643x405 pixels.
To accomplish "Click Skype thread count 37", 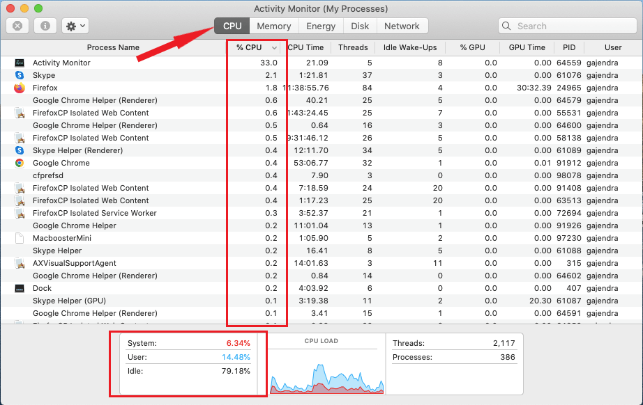I will click(367, 75).
